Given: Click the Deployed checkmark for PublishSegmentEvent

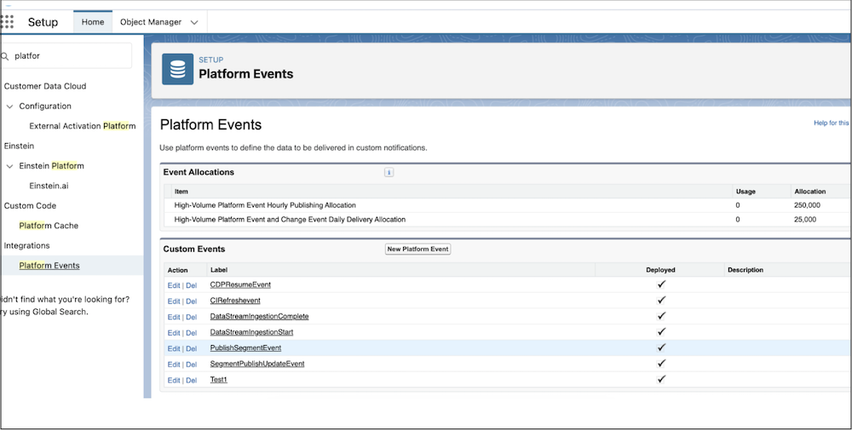Looking at the screenshot, I should click(661, 348).
